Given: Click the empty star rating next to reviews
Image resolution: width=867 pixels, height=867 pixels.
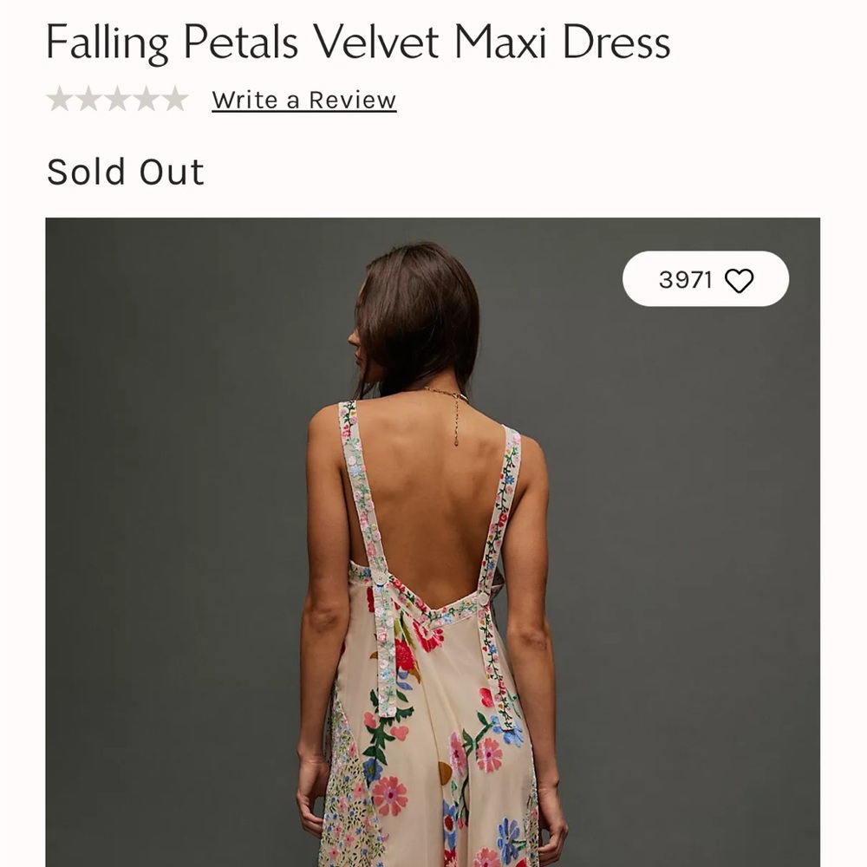Looking at the screenshot, I should (120, 99).
